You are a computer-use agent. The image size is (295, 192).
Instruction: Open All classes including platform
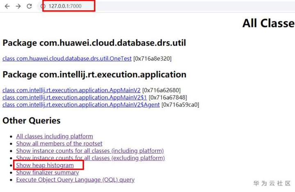(x=54, y=136)
